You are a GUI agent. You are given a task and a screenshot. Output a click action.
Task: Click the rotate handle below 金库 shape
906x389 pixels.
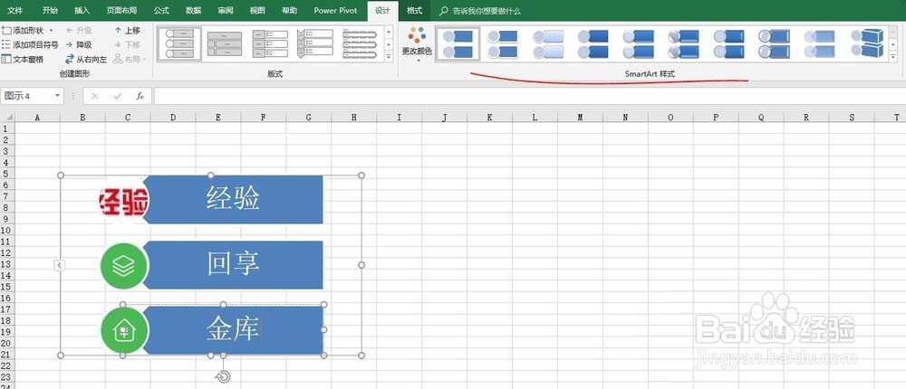pos(223,377)
